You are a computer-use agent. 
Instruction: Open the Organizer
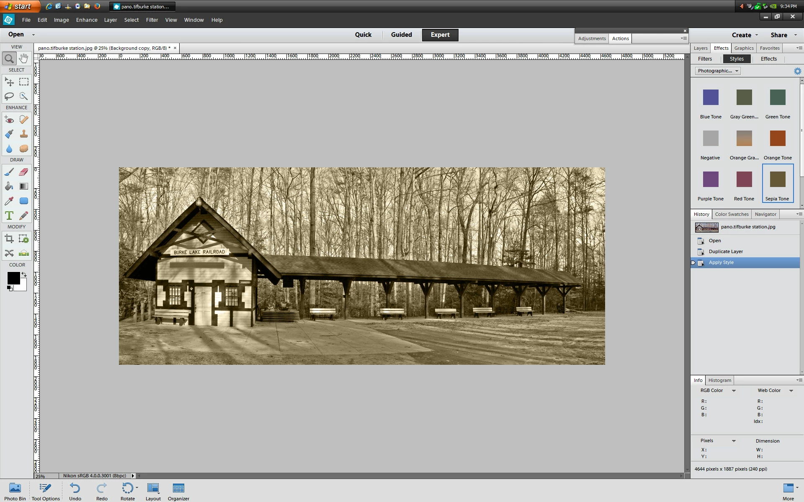178,491
